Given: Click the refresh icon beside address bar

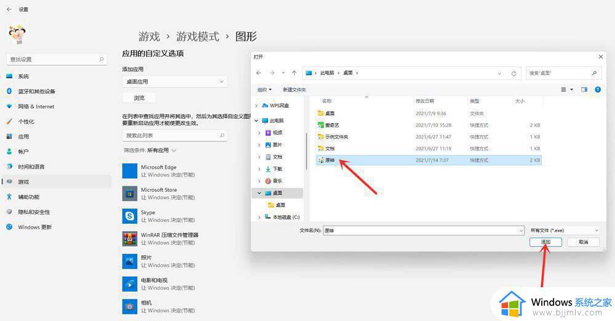Looking at the screenshot, I should tap(514, 73).
